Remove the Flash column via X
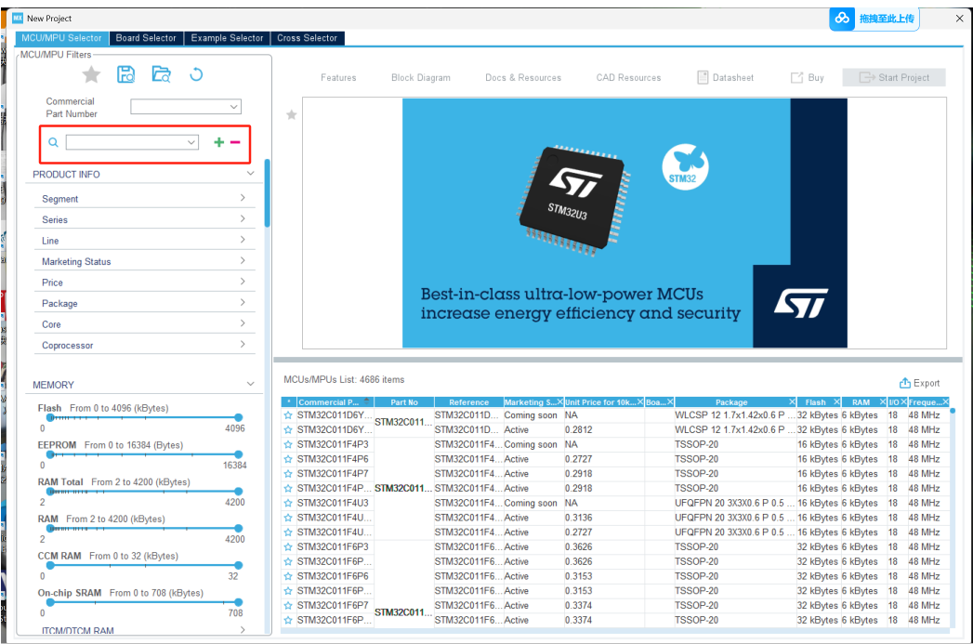 coord(836,402)
